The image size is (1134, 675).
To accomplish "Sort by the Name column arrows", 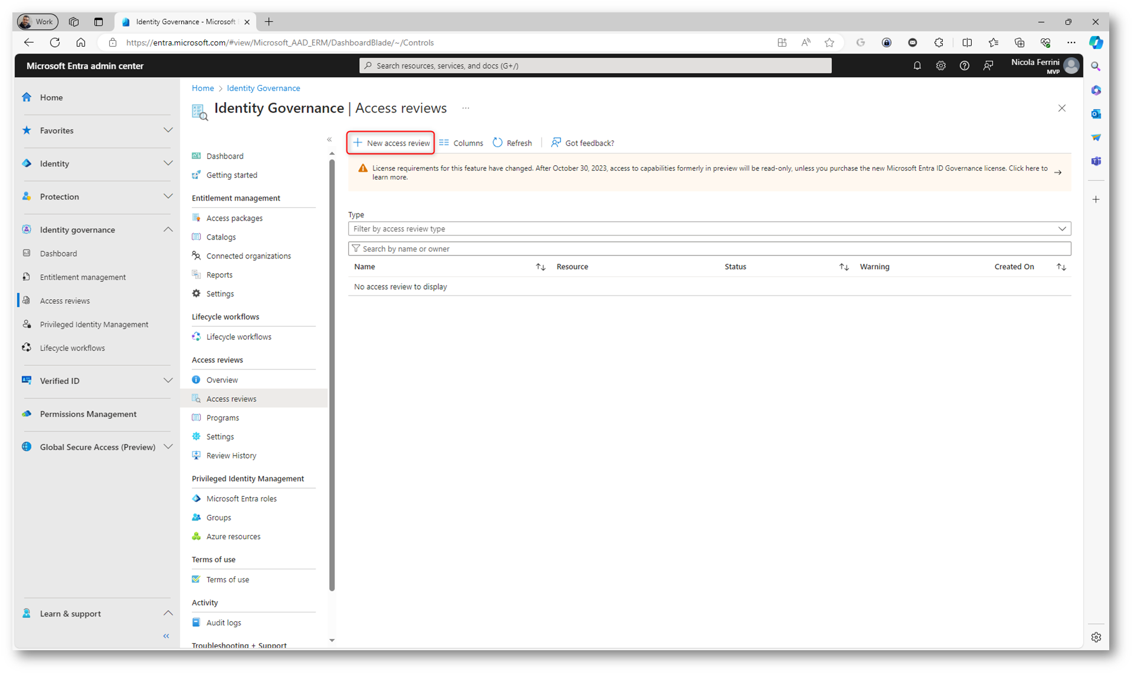I will 540,267.
